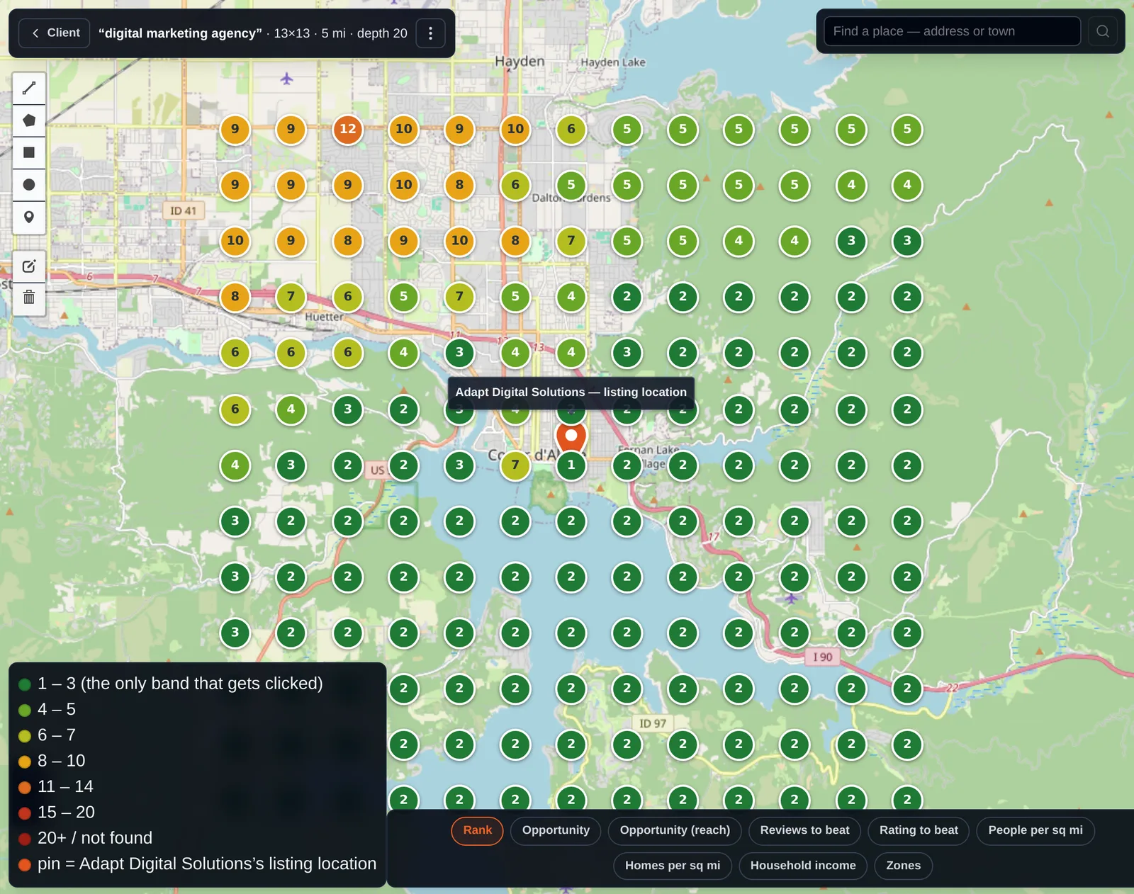1134x894 pixels.
Task: Select the draw polygon tool
Action: [29, 120]
